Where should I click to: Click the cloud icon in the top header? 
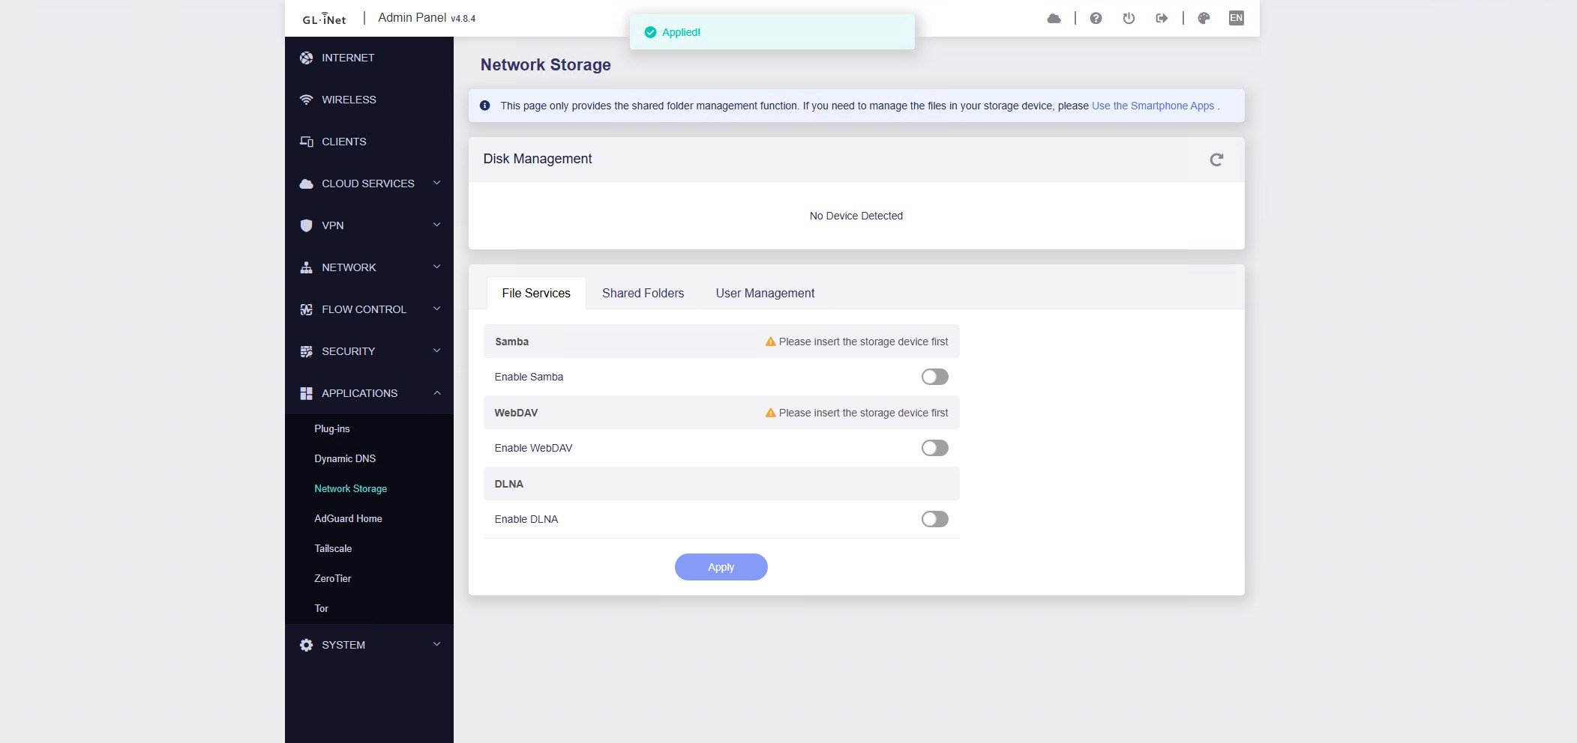pyautogui.click(x=1054, y=19)
